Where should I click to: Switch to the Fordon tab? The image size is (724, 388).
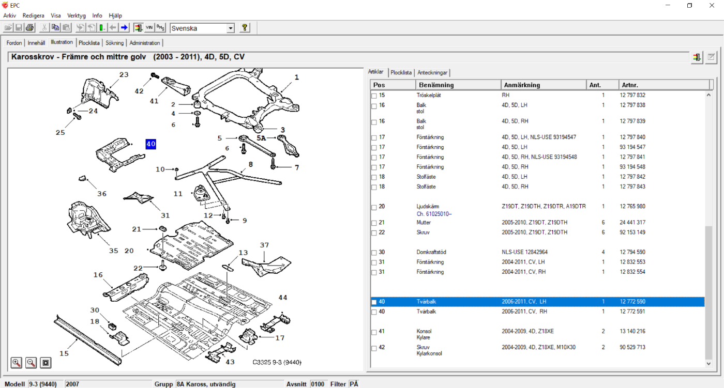coord(14,43)
